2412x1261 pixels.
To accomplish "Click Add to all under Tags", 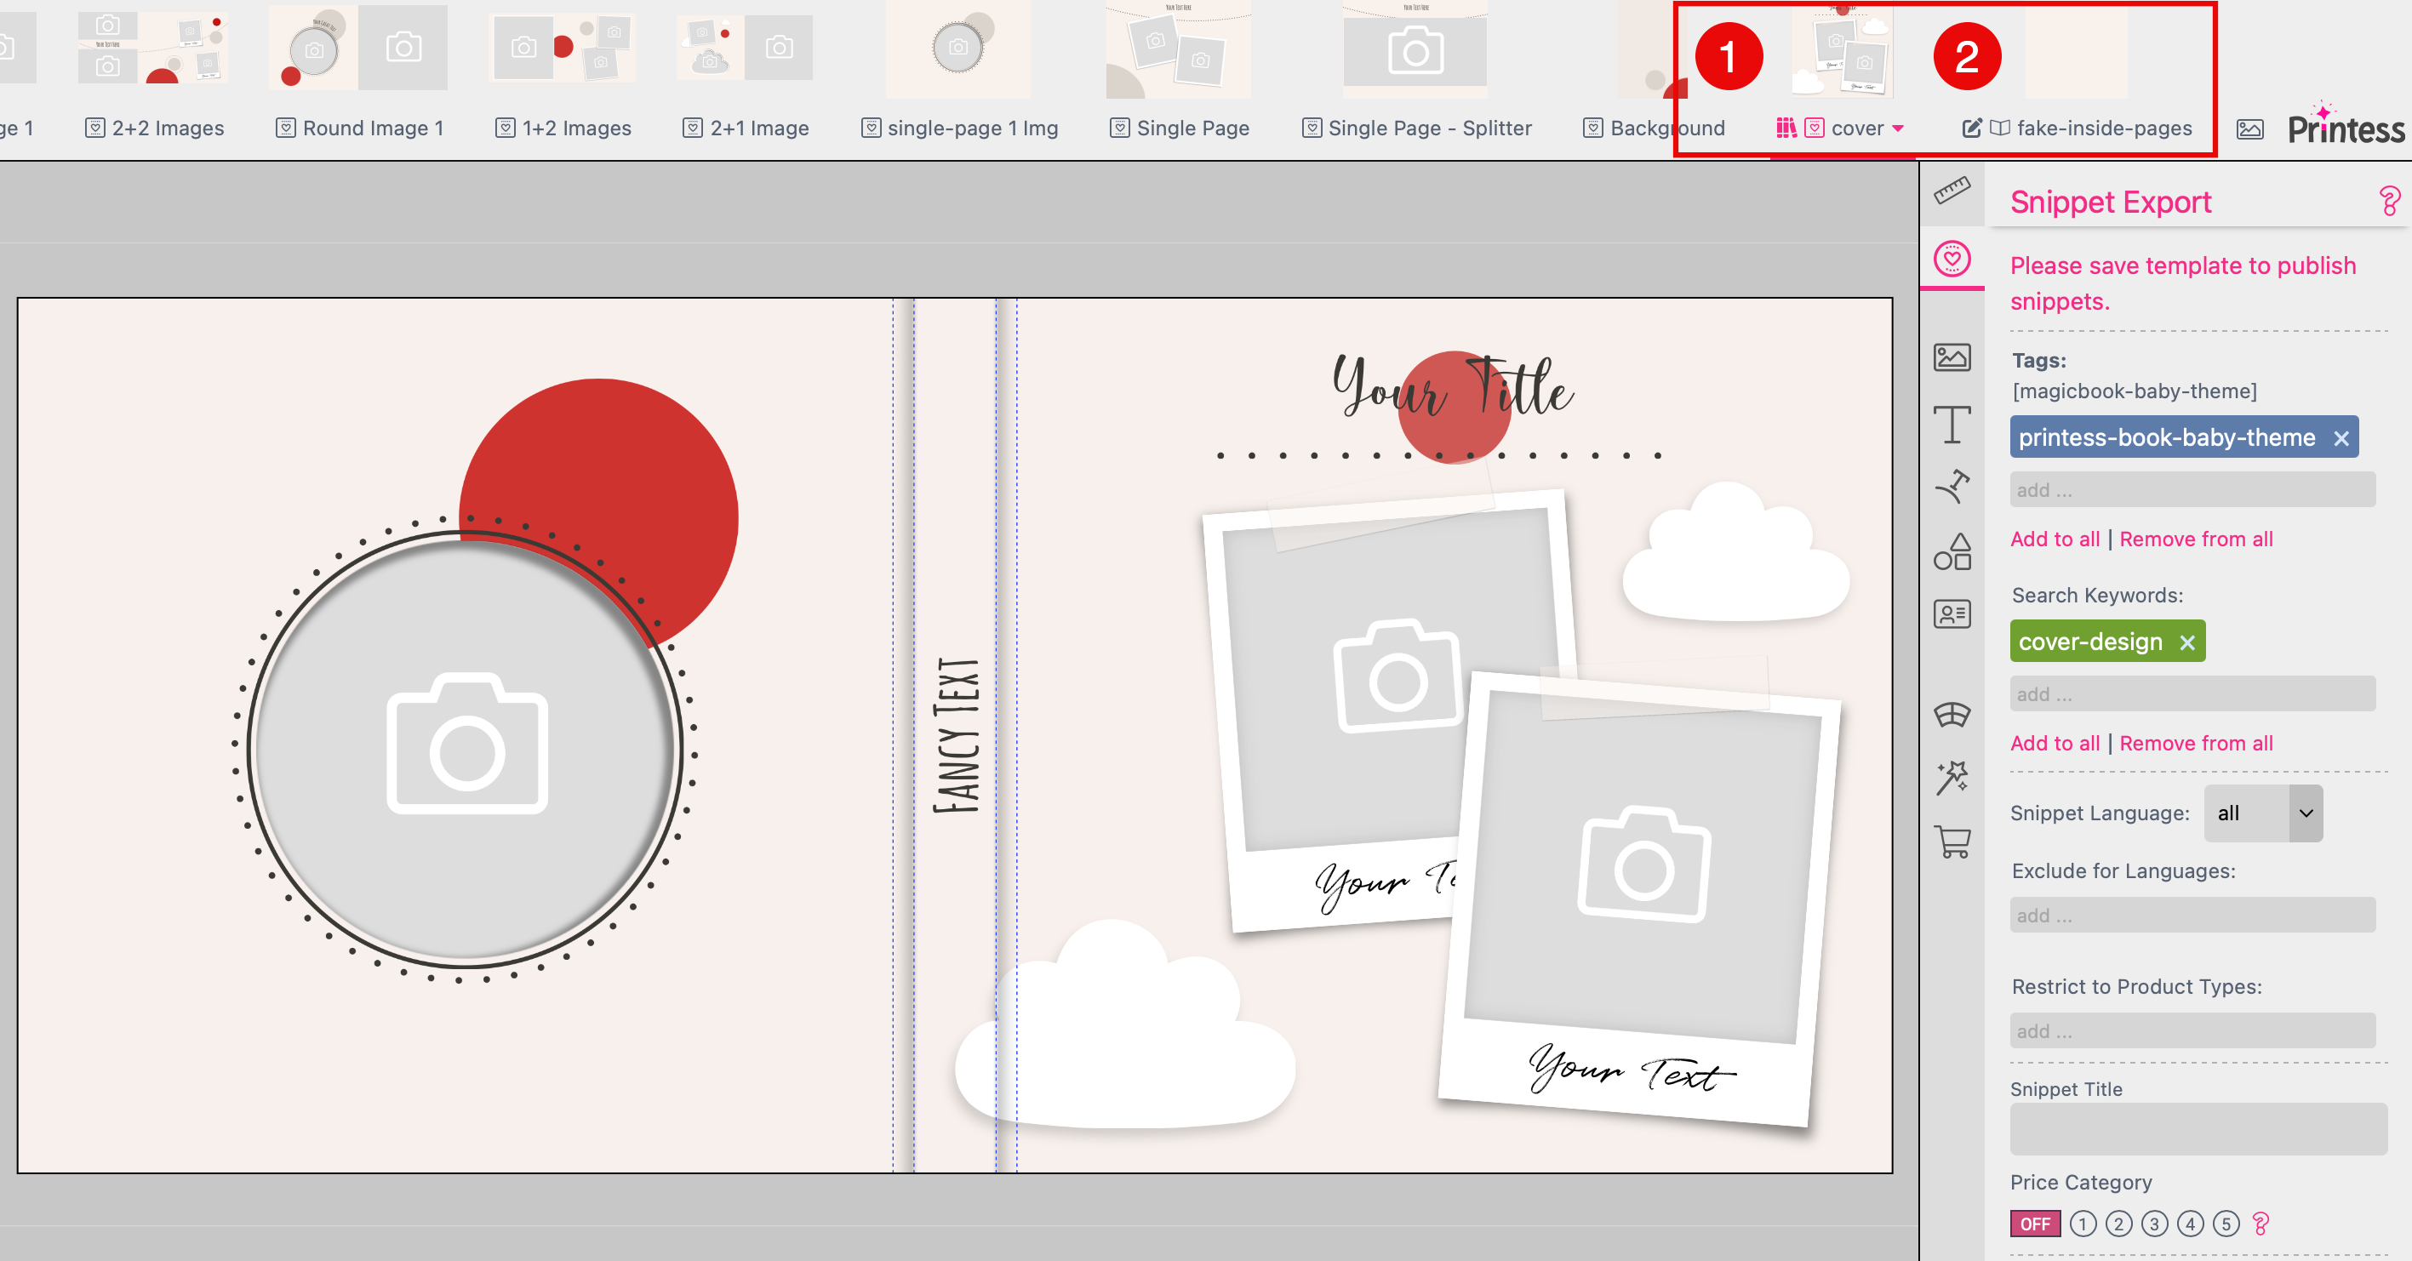I will point(2055,539).
